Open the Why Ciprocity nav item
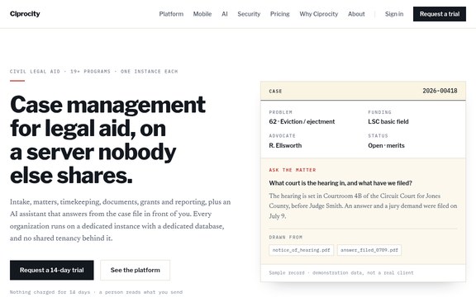The height and width of the screenshot is (297, 476). (319, 14)
